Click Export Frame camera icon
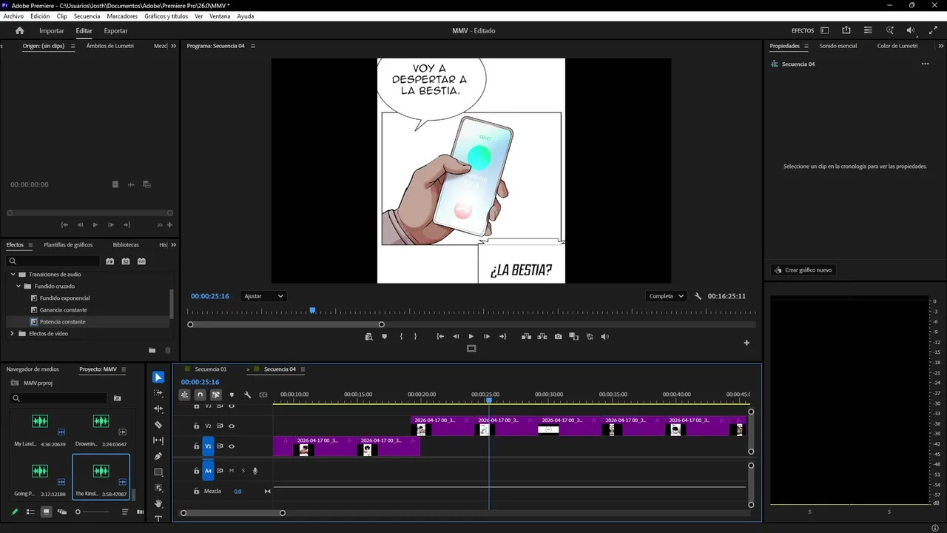Image resolution: width=947 pixels, height=533 pixels. (558, 337)
